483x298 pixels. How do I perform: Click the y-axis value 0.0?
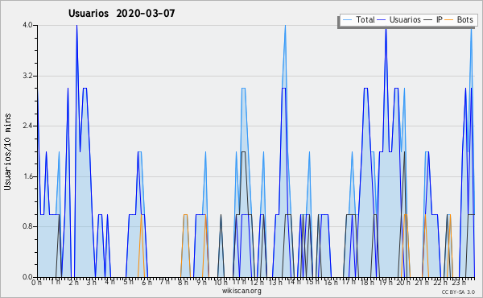tap(27, 277)
